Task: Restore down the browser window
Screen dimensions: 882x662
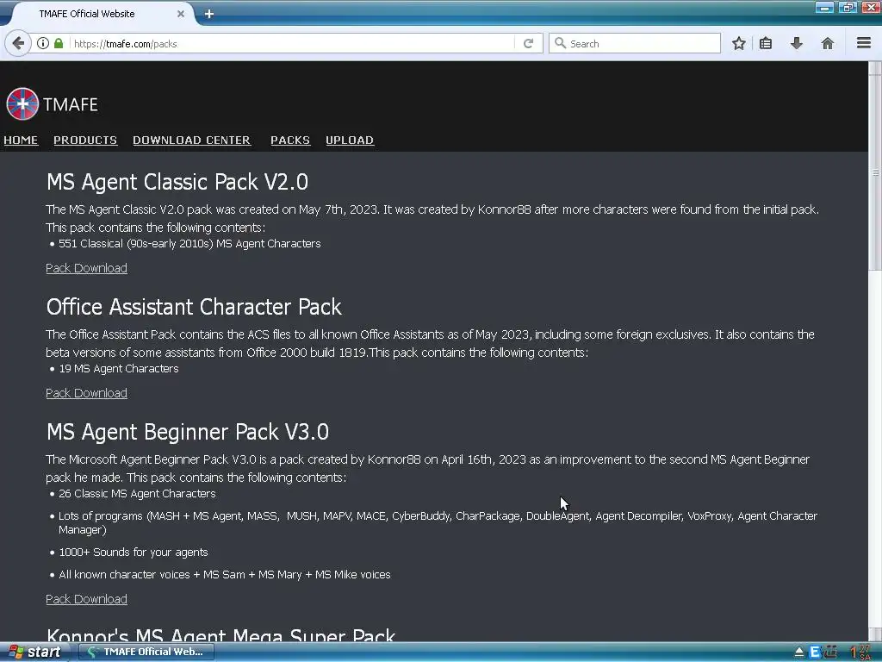Action: coord(848,8)
